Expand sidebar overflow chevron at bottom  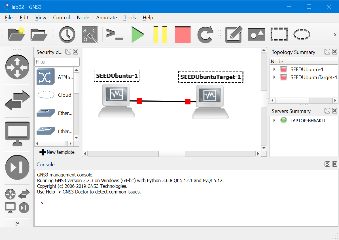[x=17, y=224]
